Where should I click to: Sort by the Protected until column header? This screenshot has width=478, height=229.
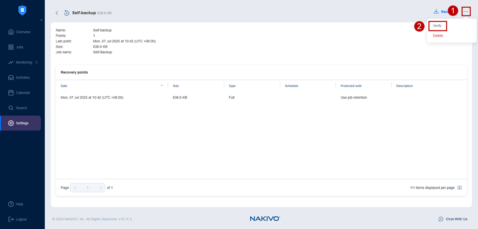click(x=351, y=86)
